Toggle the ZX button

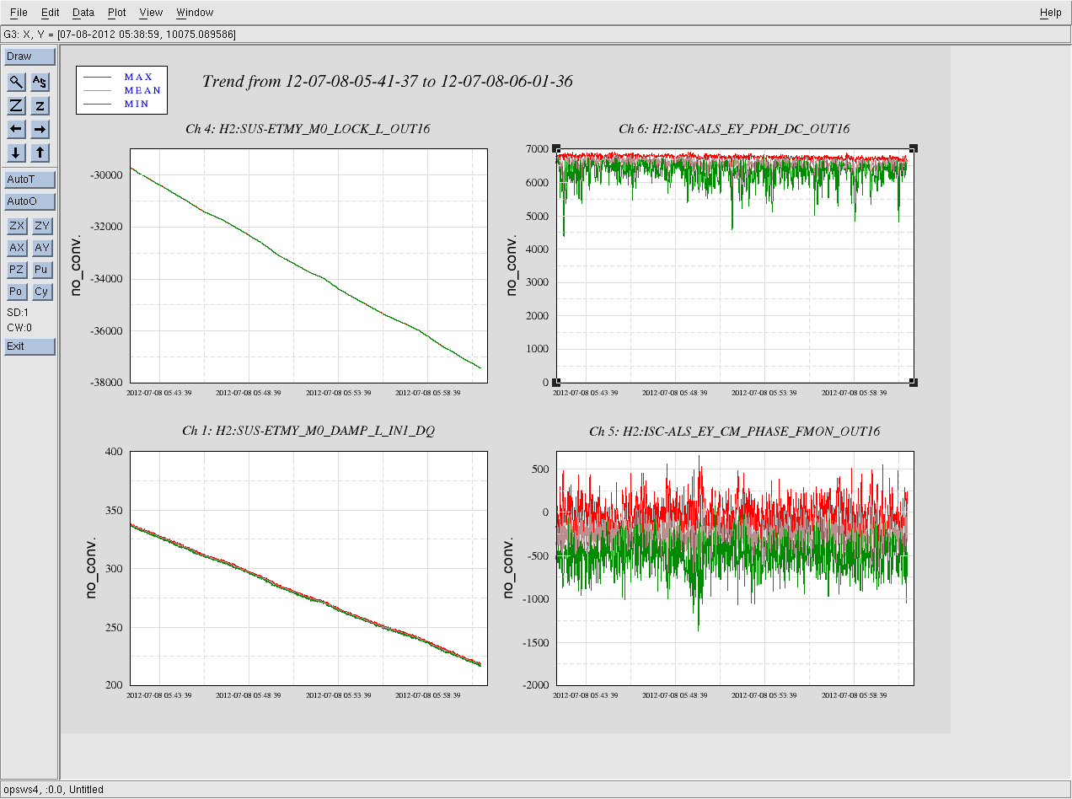[x=16, y=226]
